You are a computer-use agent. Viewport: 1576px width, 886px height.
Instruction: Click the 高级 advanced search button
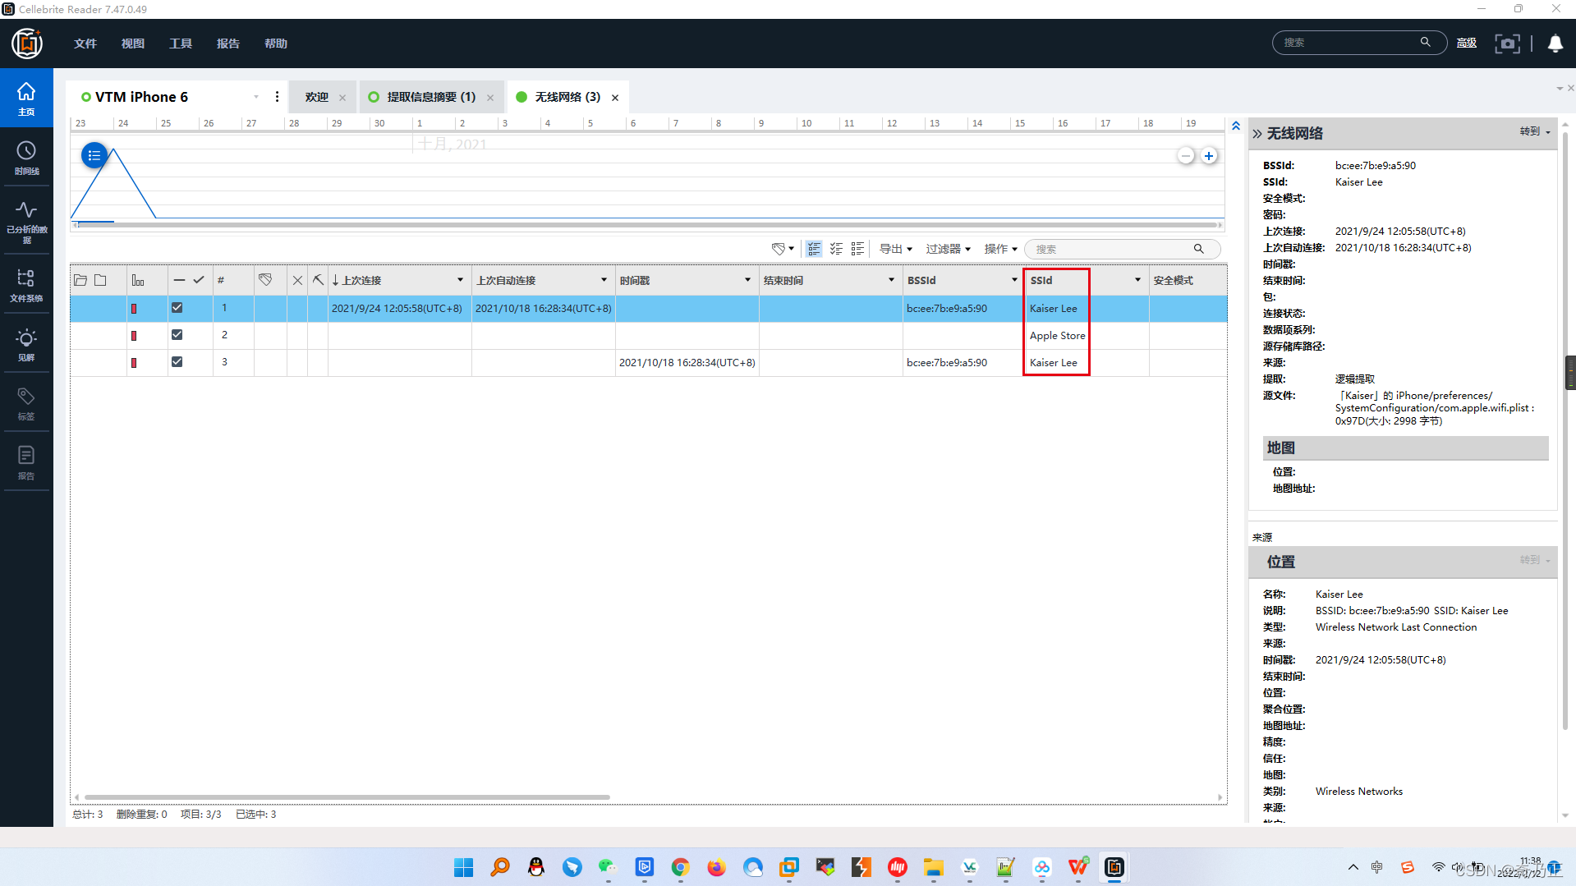point(1467,43)
